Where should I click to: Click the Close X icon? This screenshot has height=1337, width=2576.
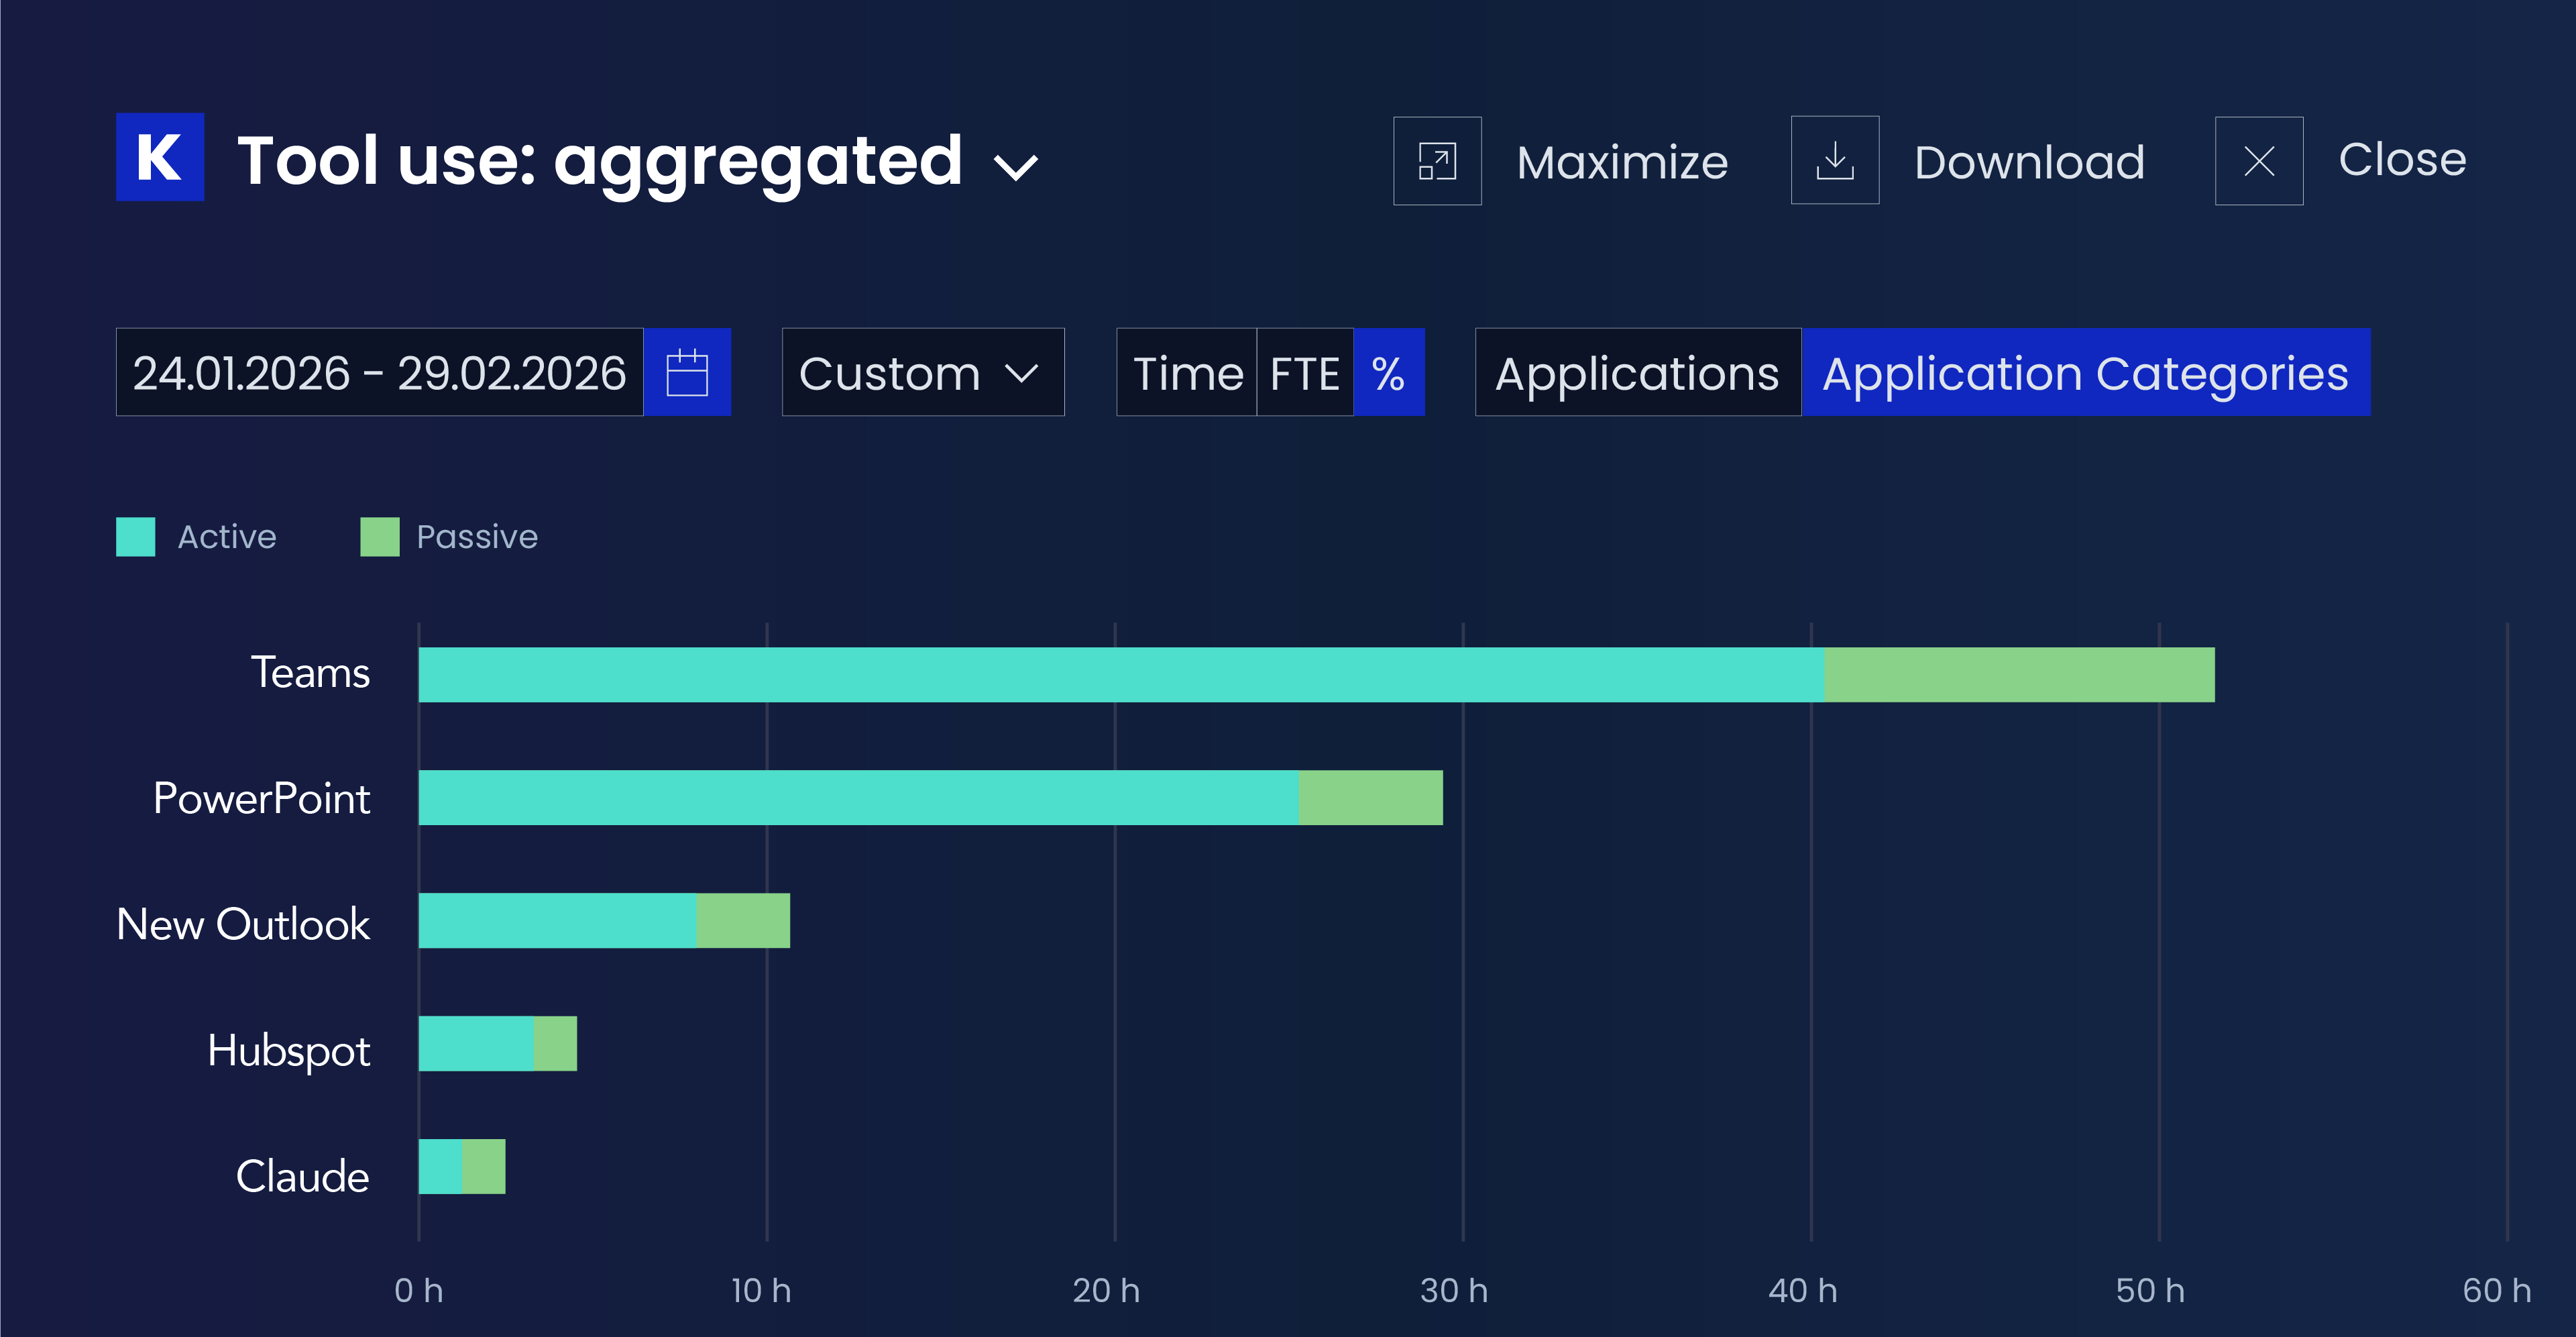point(2259,161)
